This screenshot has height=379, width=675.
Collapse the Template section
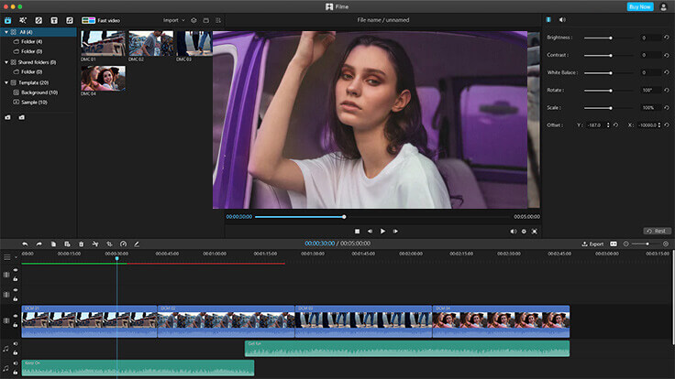(x=5, y=81)
